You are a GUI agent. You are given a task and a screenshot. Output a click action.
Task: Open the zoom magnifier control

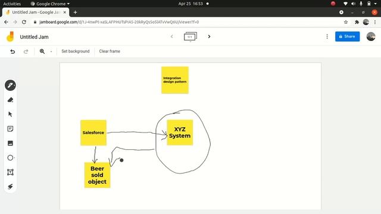coord(42,51)
